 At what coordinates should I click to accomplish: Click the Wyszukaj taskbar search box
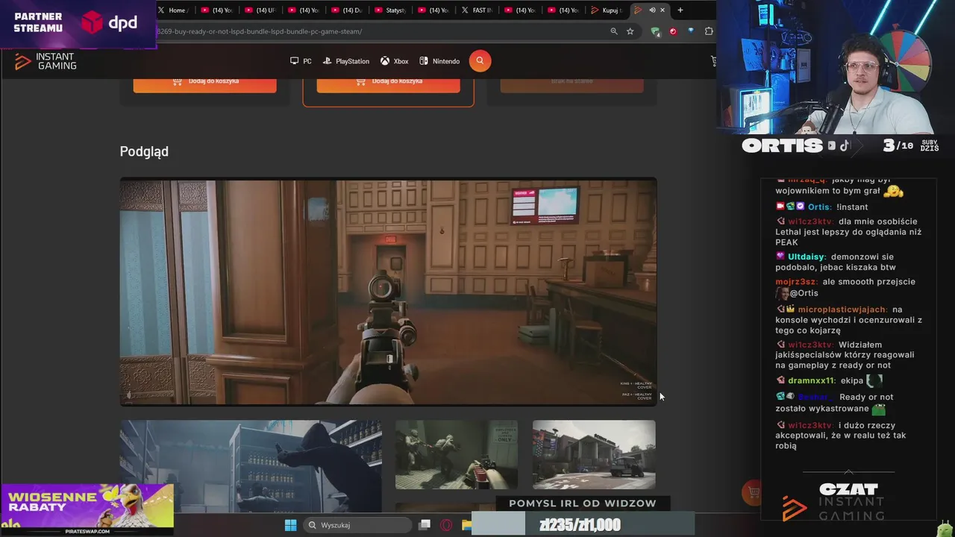click(x=358, y=525)
